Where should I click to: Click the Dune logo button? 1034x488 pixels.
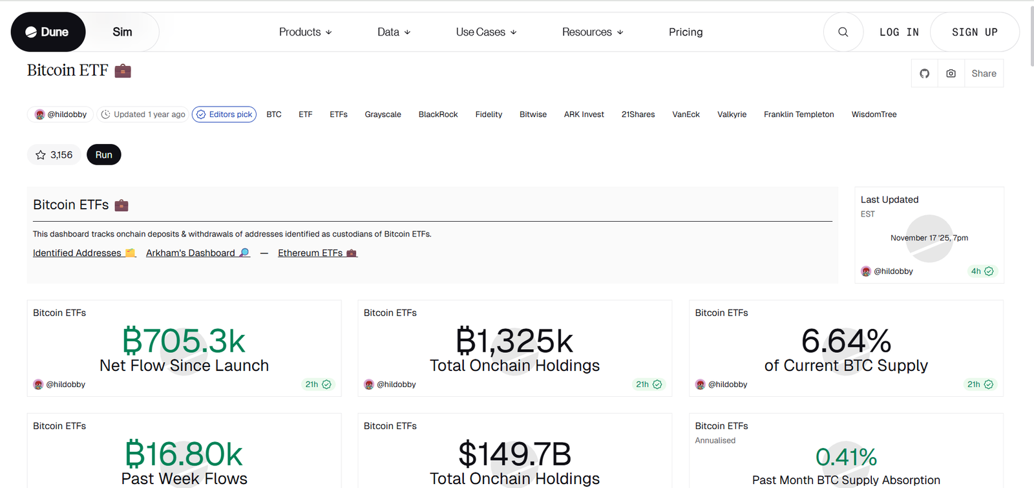(x=48, y=32)
